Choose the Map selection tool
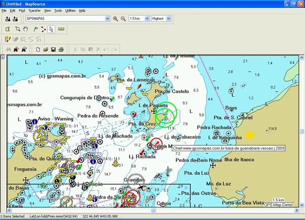Image resolution: width=305 pixels, height=220 pixels. click(7, 29)
